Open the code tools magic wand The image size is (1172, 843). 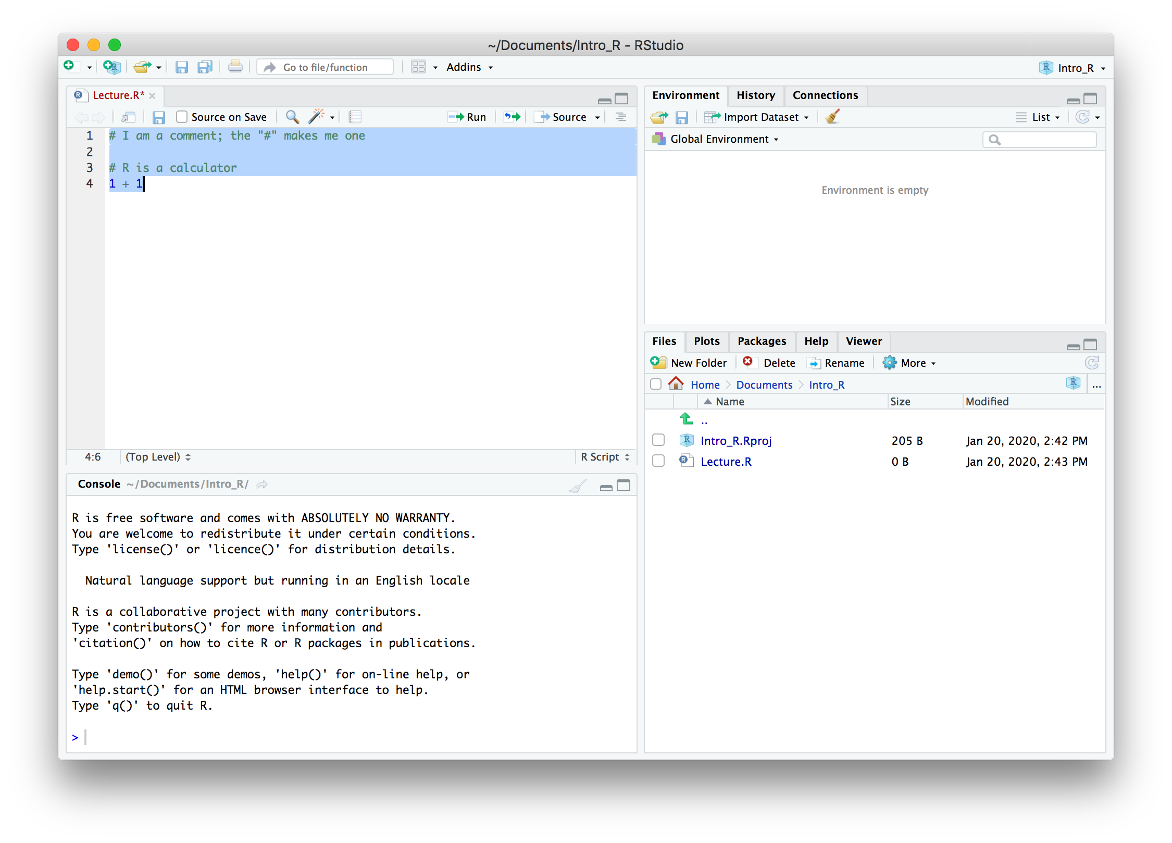(x=316, y=117)
